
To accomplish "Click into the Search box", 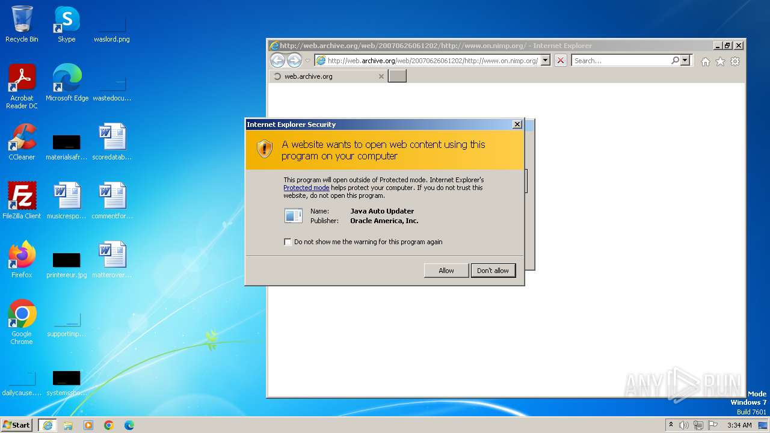I will [620, 60].
